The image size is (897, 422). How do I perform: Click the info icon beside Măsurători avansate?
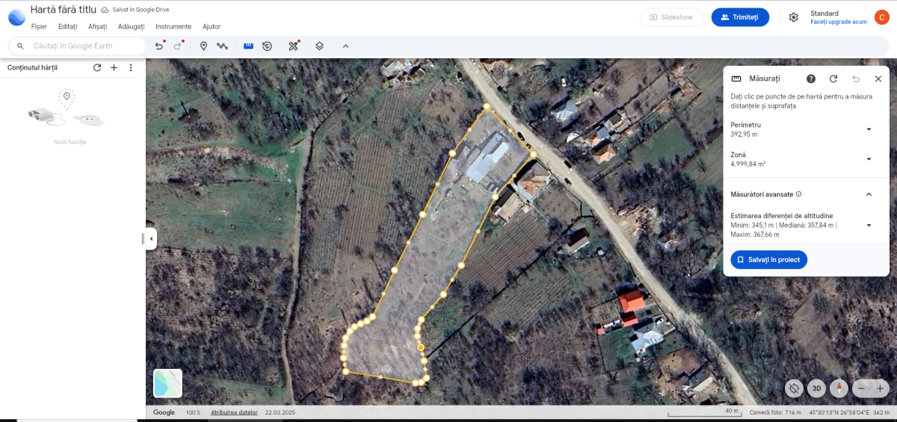799,194
